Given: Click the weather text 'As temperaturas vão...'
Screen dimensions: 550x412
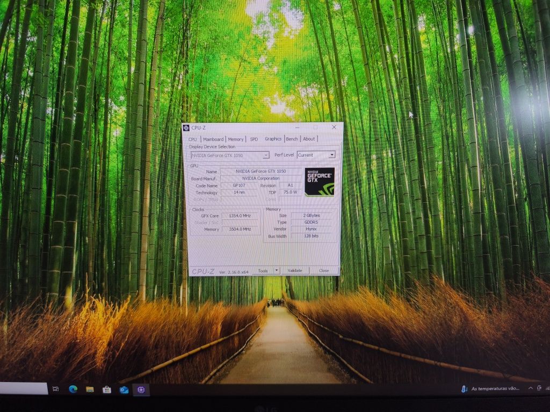Looking at the screenshot, I should 495,388.
